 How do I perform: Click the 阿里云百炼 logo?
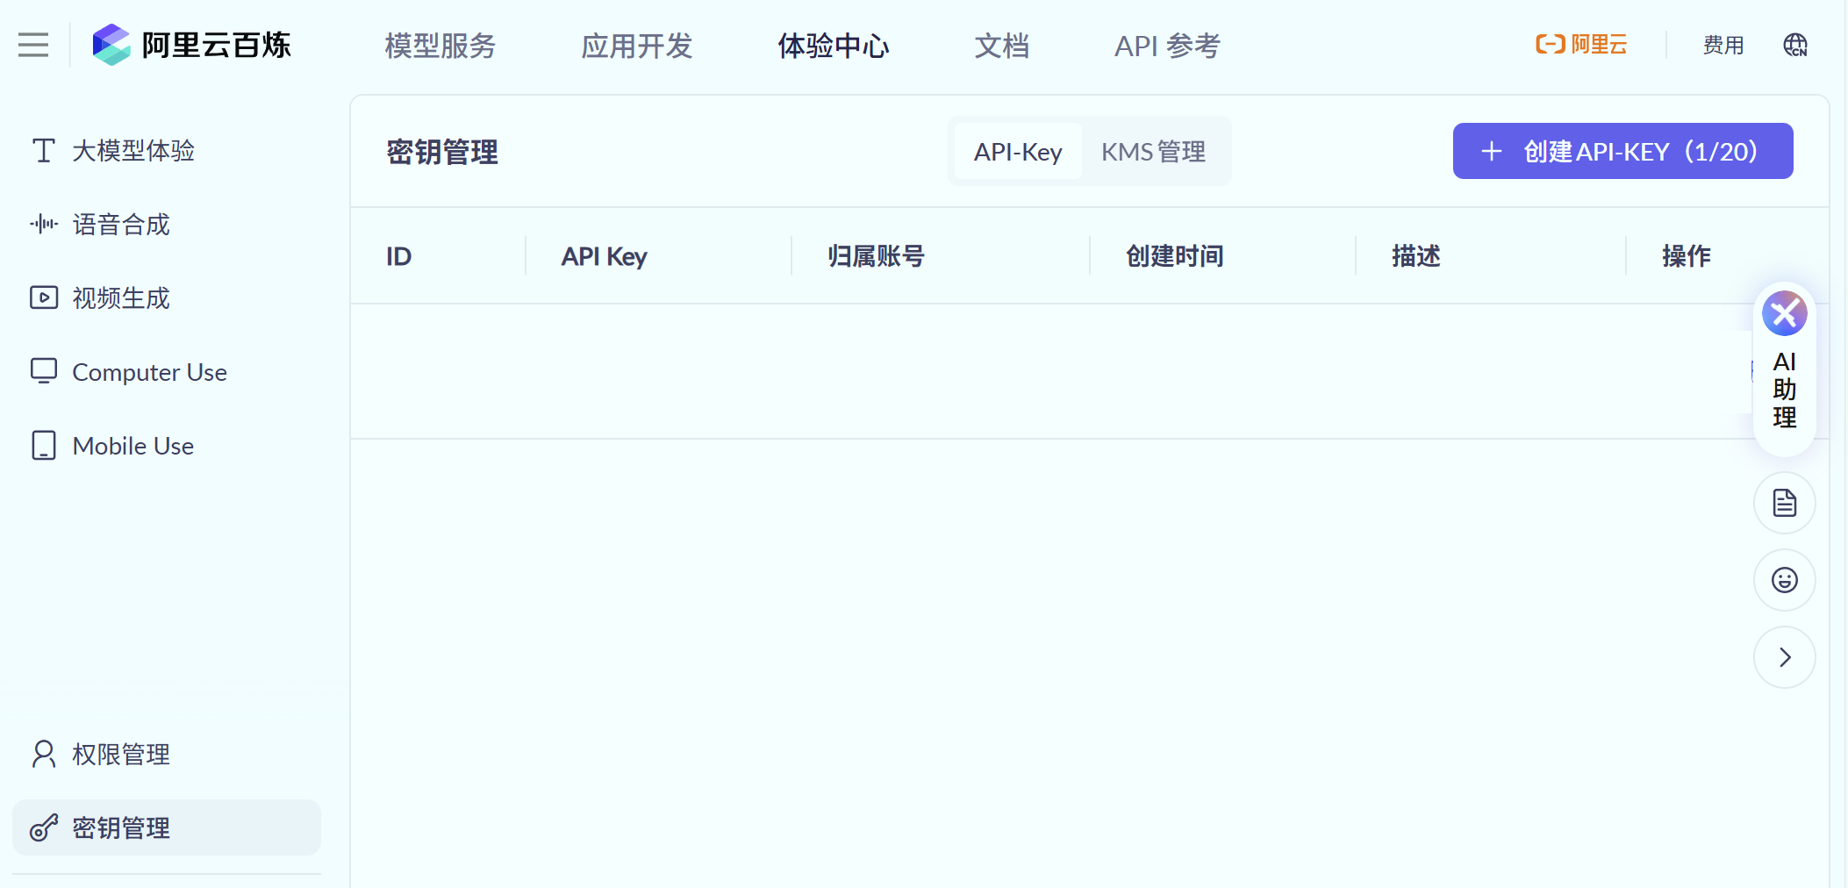[x=191, y=45]
